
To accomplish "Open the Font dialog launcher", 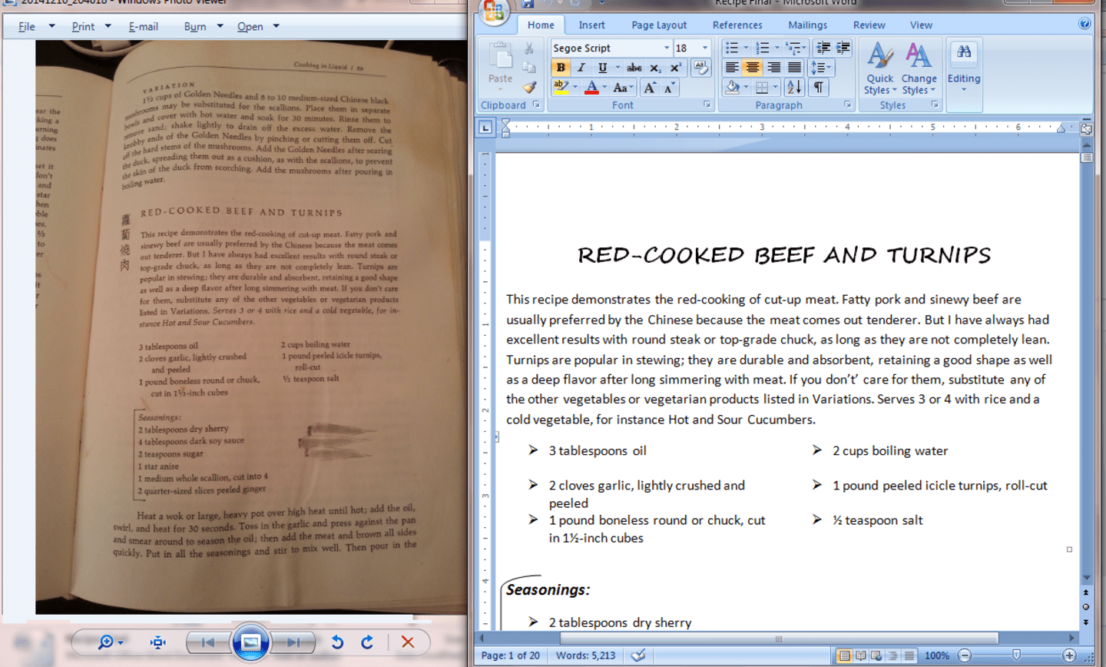I will tap(707, 105).
